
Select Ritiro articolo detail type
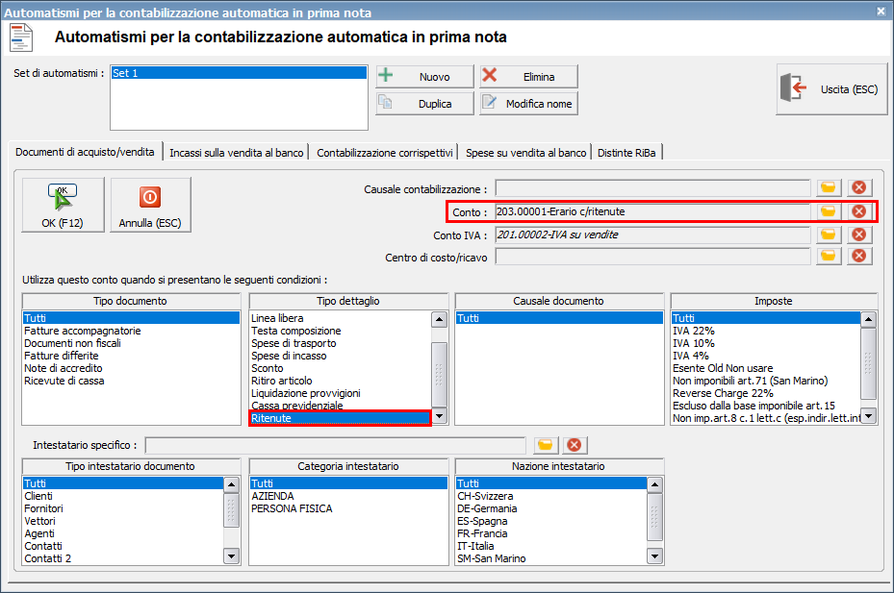pos(341,381)
